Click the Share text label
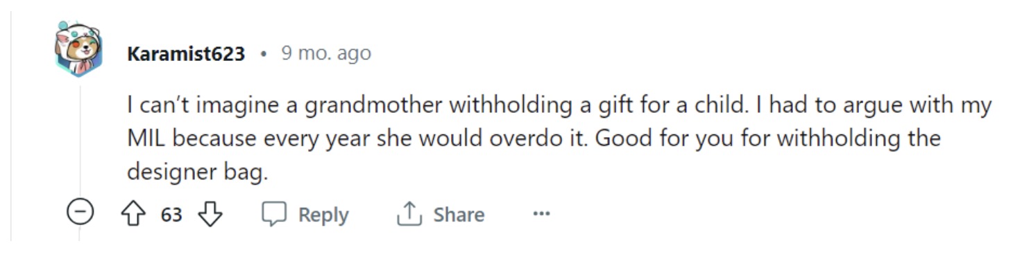The width and height of the screenshot is (1013, 266). coord(459,215)
